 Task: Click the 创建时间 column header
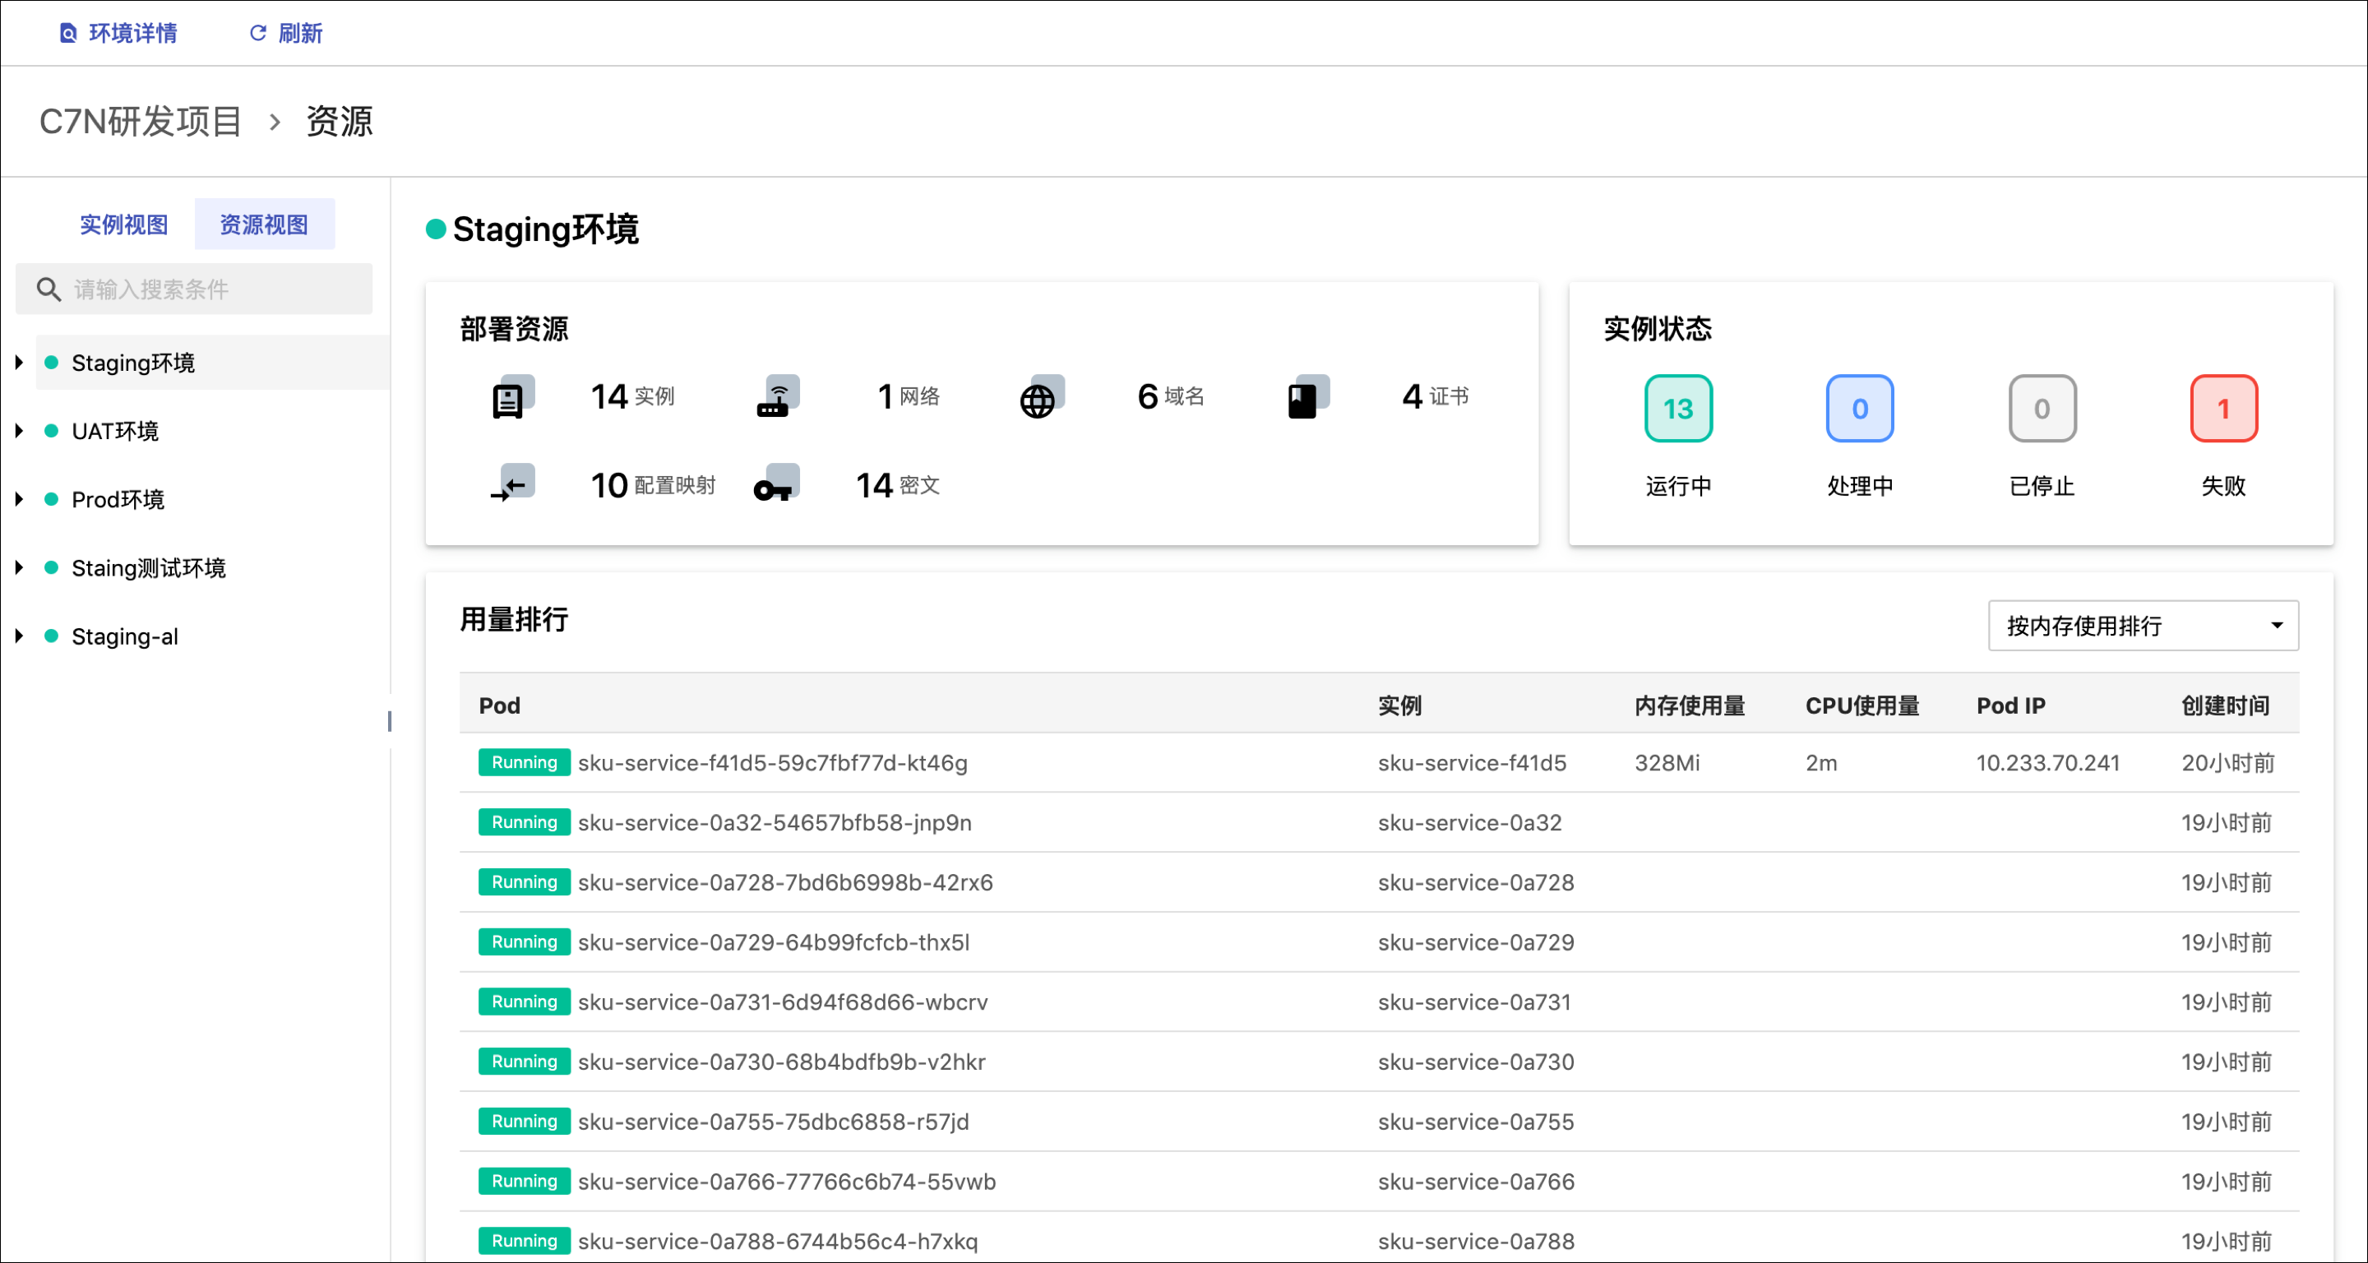coord(2226,705)
